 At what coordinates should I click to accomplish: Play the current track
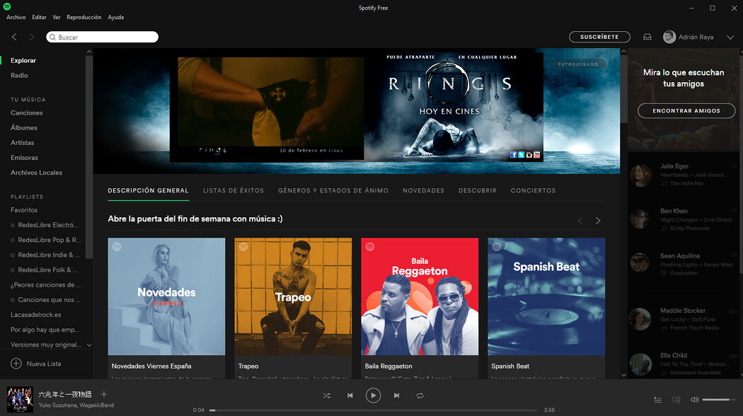coord(373,395)
